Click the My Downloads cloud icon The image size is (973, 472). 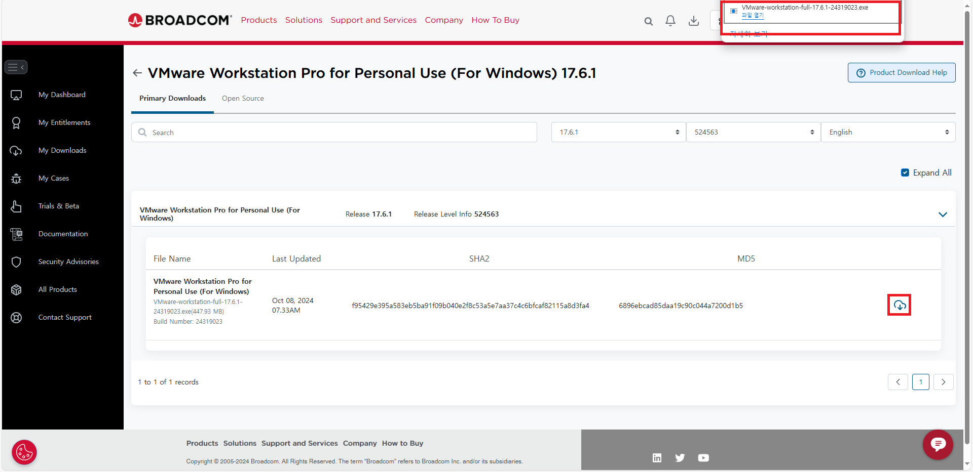[16, 150]
